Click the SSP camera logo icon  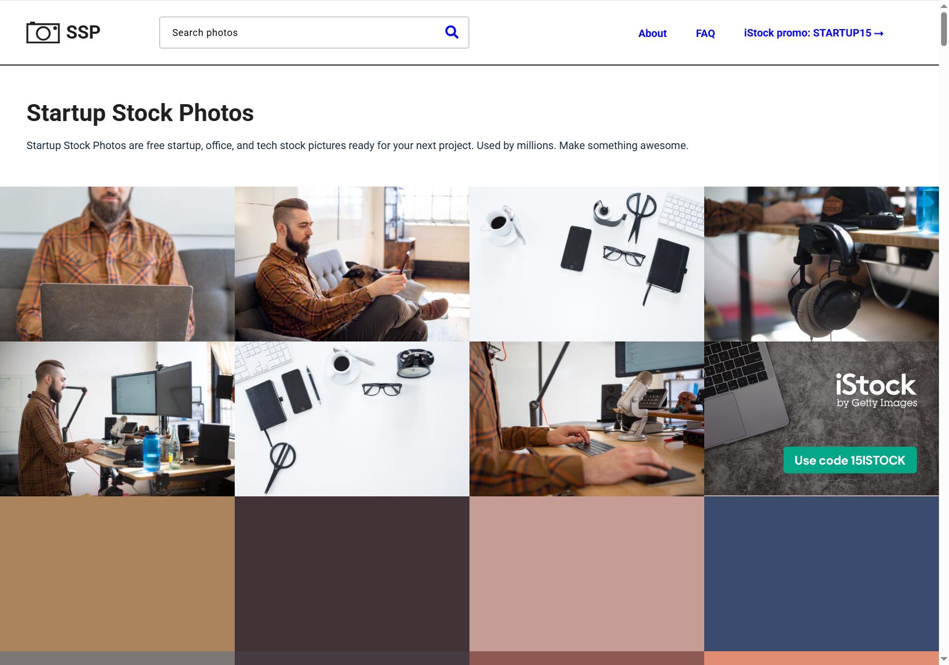coord(43,32)
